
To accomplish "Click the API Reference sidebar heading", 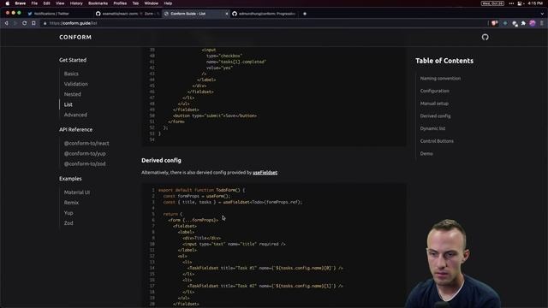I will click(x=76, y=129).
